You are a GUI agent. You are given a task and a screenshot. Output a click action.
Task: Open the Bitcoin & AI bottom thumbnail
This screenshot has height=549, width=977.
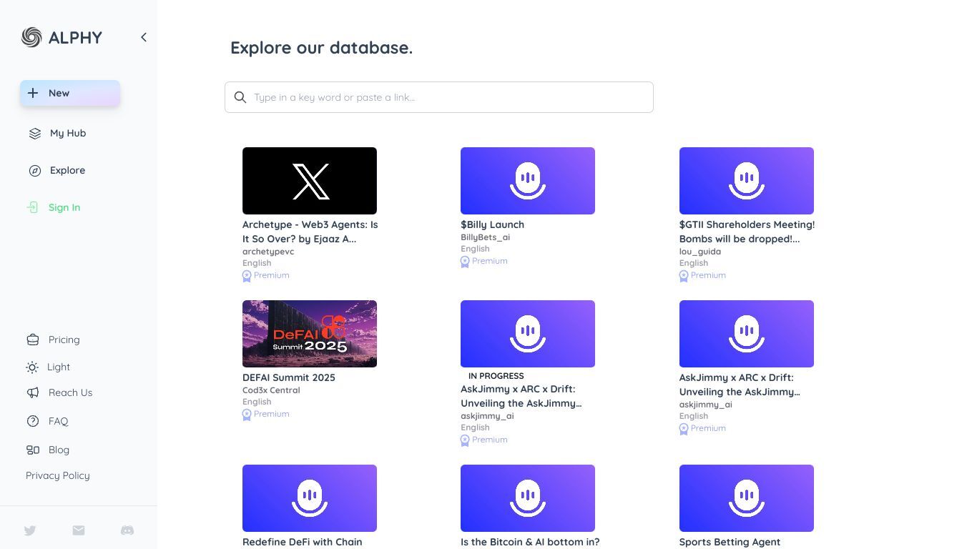pyautogui.click(x=528, y=498)
